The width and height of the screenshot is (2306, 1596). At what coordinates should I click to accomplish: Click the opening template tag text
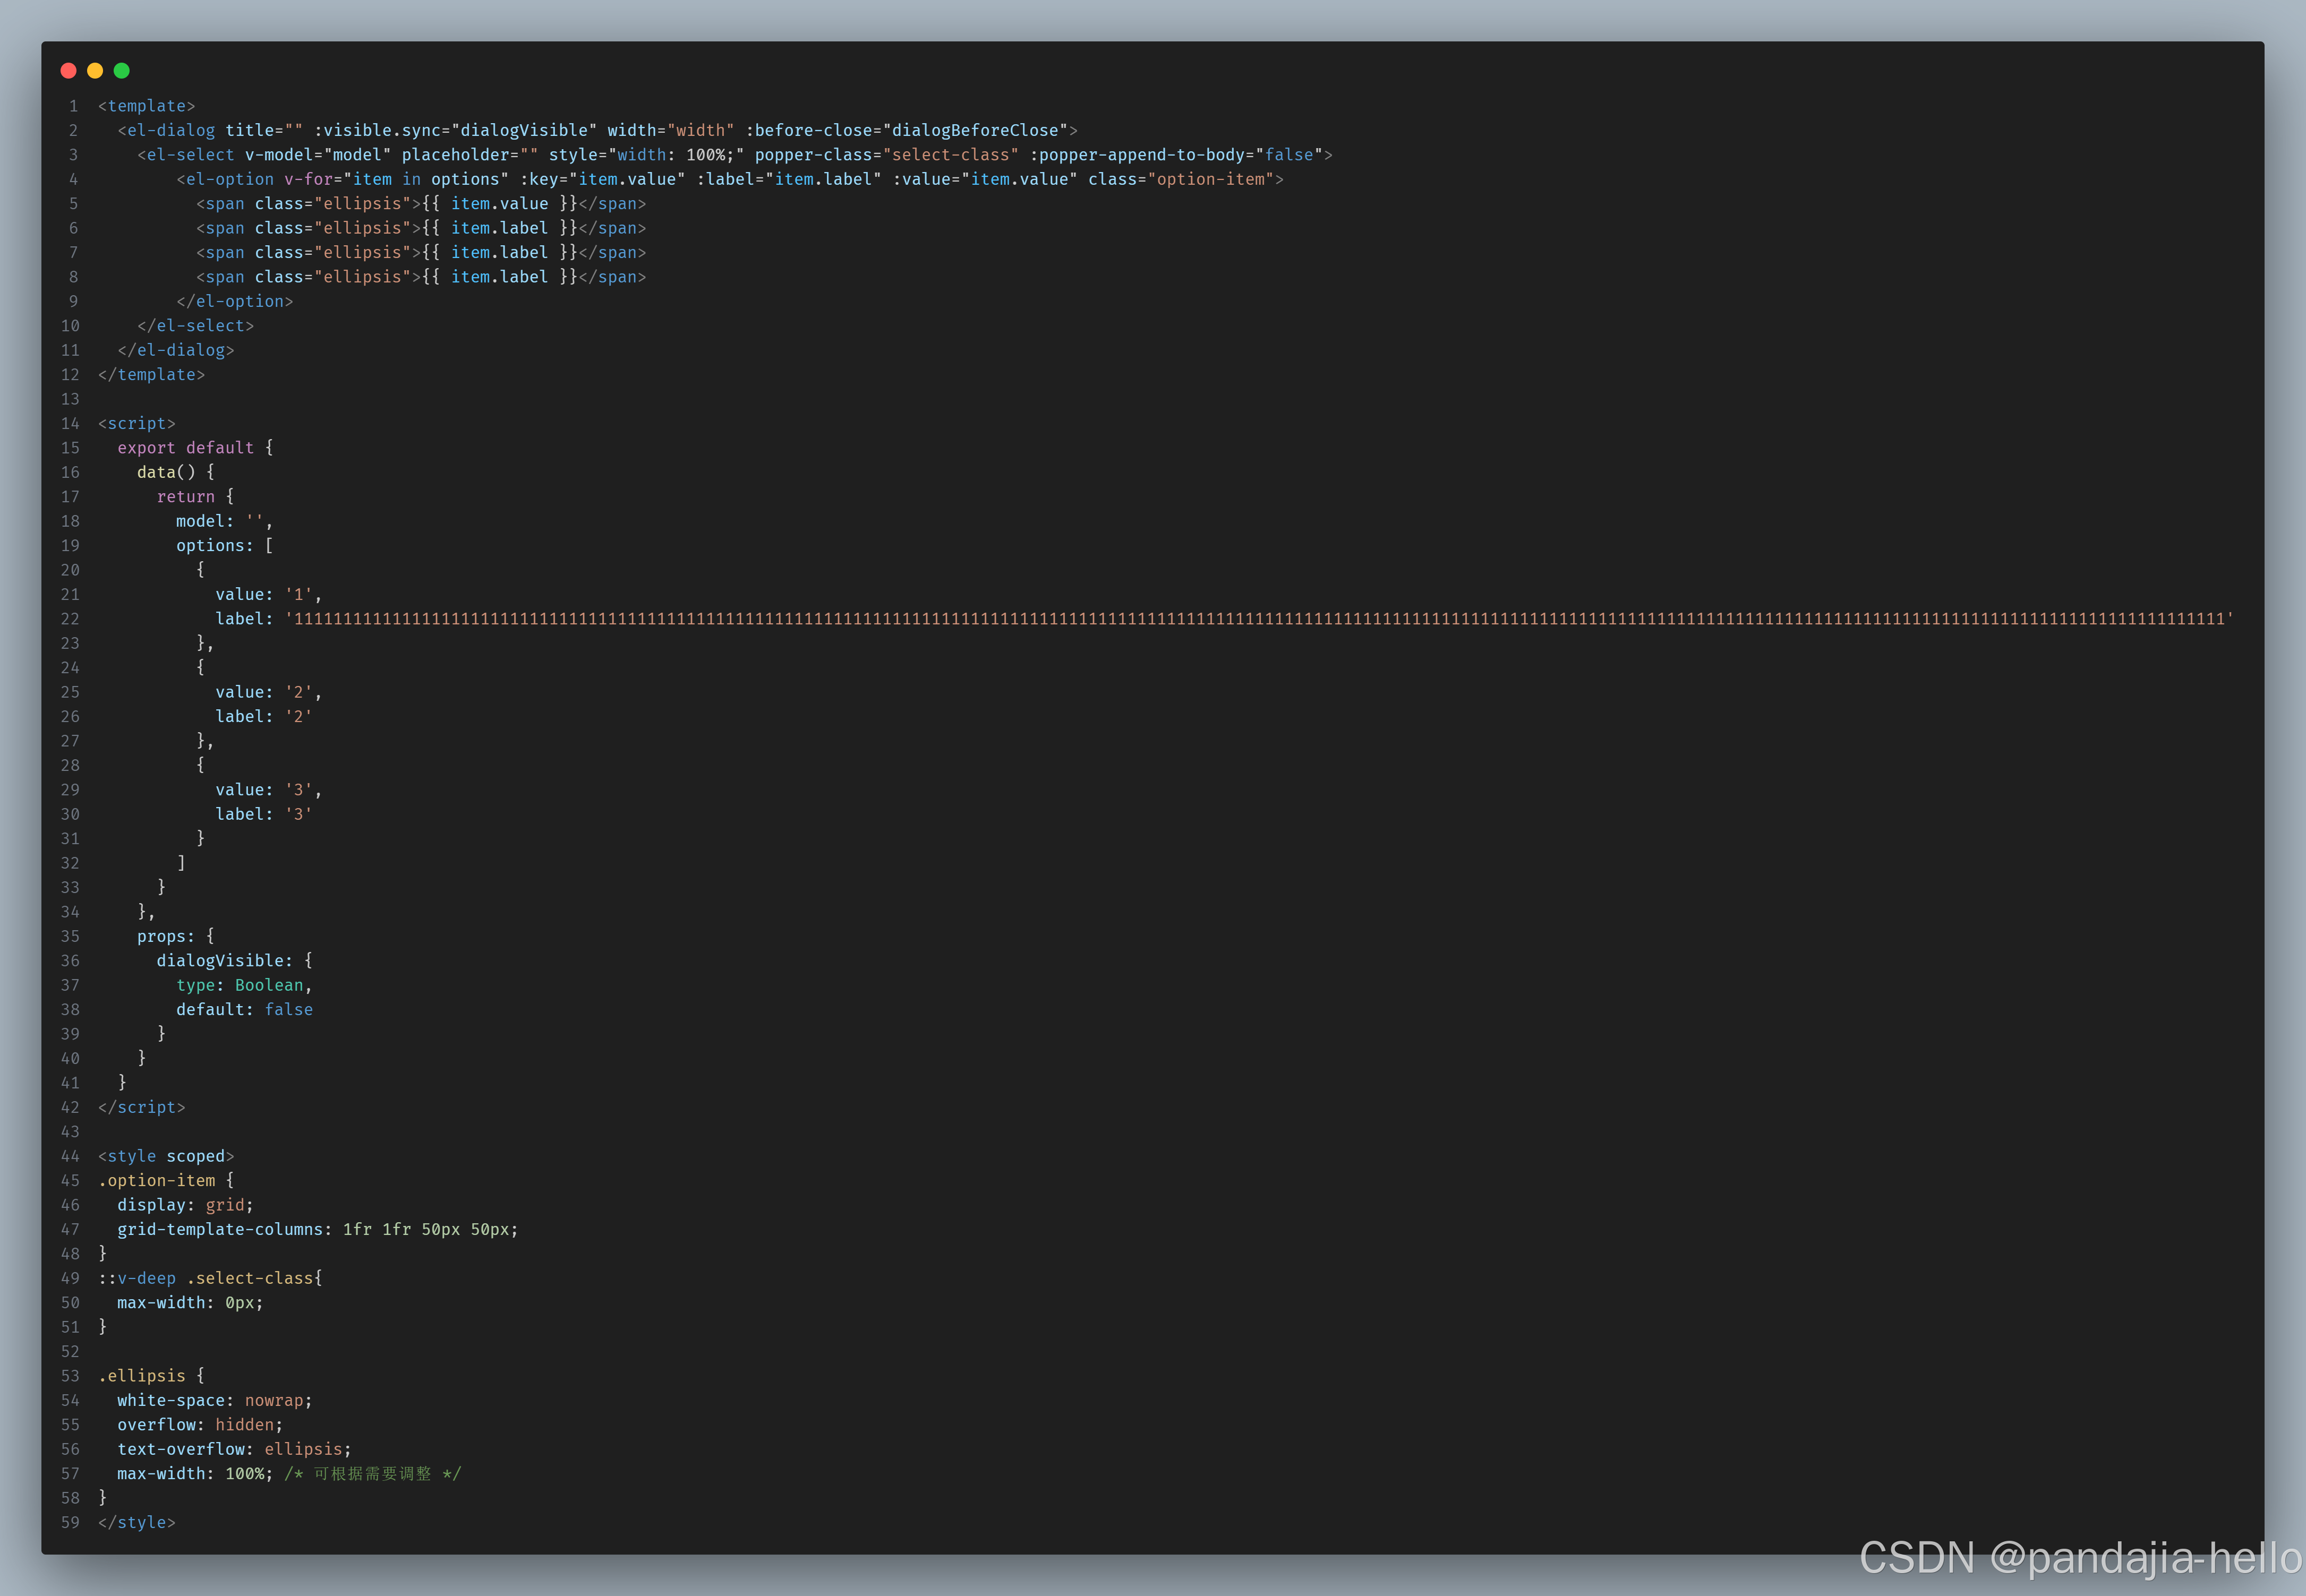[x=146, y=106]
